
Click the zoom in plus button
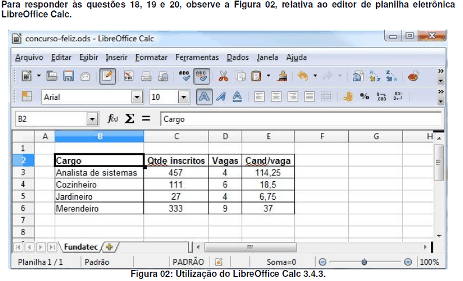(x=408, y=262)
